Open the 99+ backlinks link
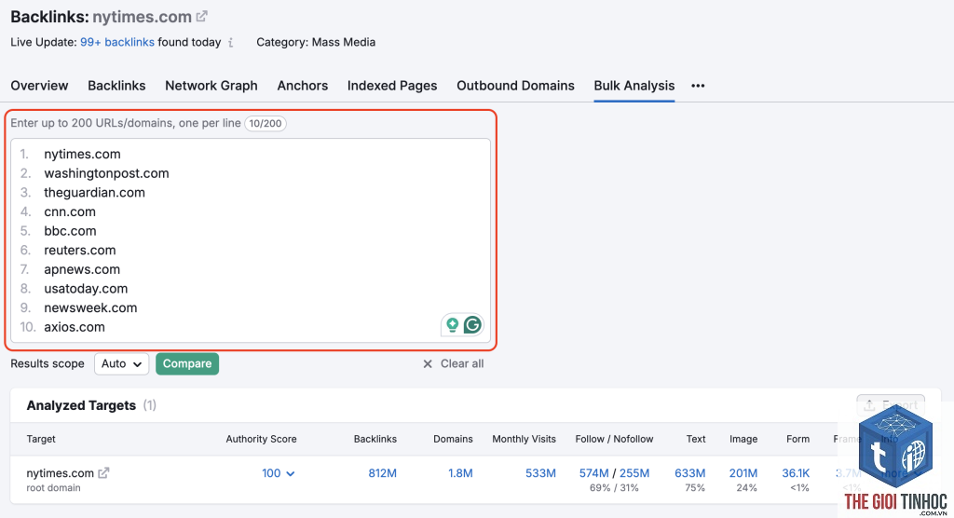The image size is (954, 518). 117,43
